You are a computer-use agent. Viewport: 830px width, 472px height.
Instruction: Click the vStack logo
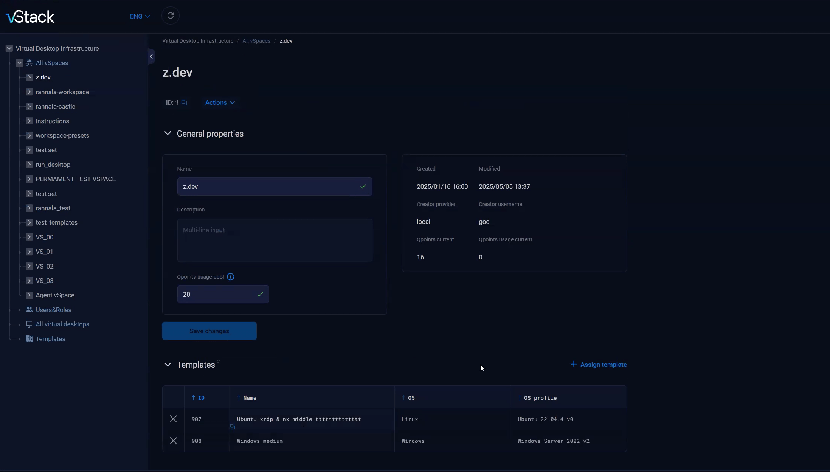30,17
